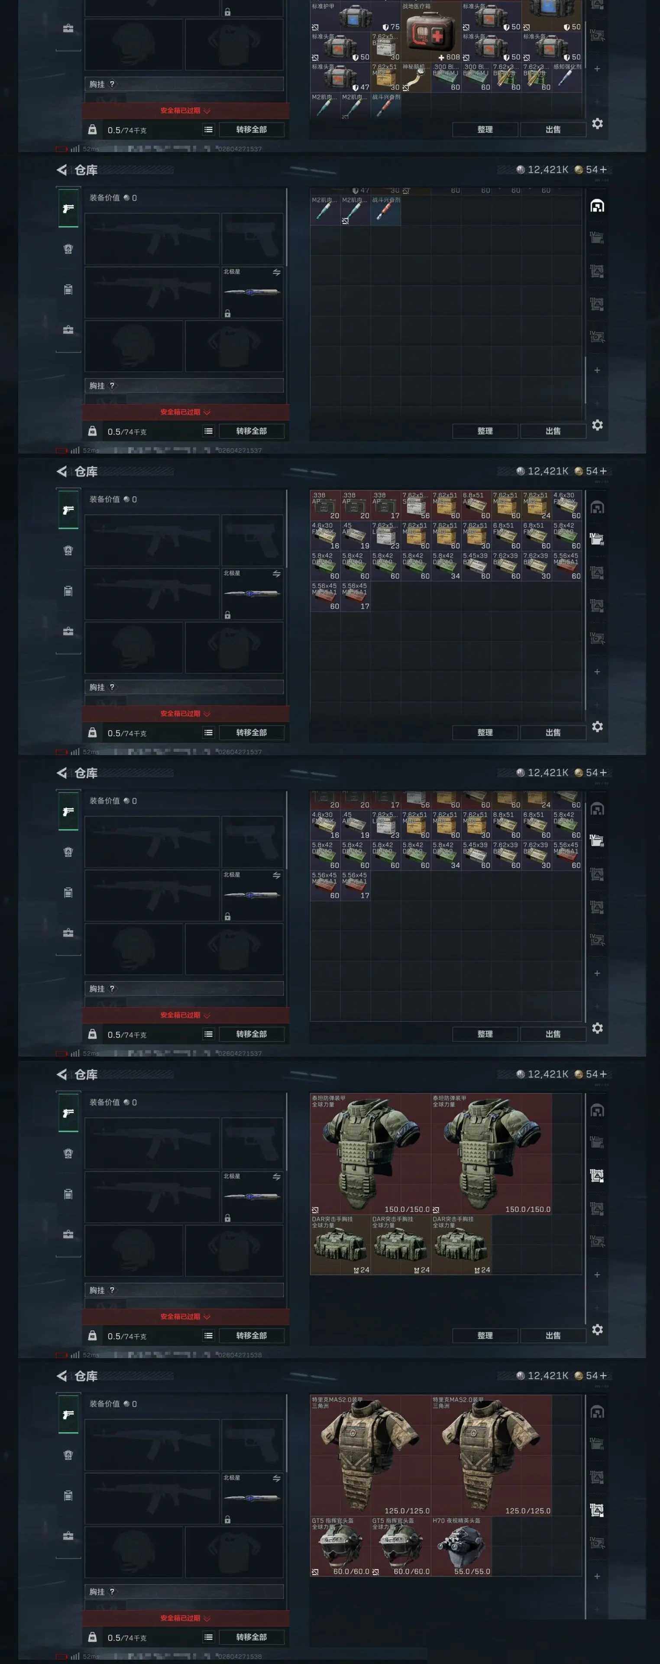Select highlighted category icon right of 泰坦防弹装甲 grid
The width and height of the screenshot is (660, 1664).
click(x=597, y=1176)
